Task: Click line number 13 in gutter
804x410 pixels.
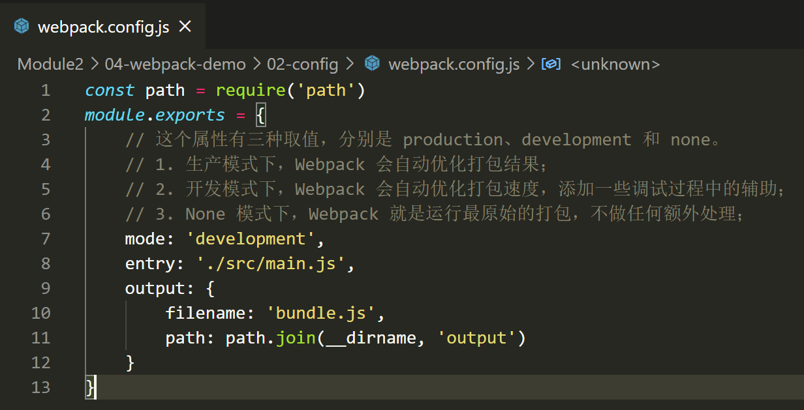Action: point(40,387)
